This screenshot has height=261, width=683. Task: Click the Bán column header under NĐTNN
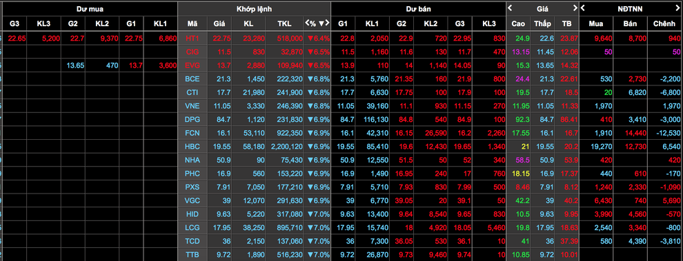click(630, 23)
